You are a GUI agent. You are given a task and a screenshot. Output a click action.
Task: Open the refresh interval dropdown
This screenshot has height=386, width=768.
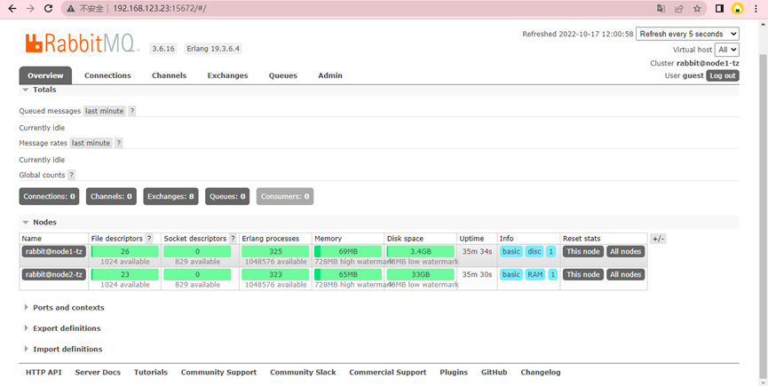687,34
